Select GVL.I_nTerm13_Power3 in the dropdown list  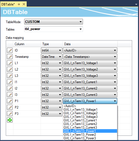coord(90,138)
